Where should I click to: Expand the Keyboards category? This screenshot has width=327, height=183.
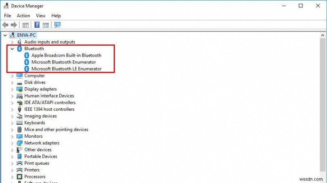[x=12, y=123]
